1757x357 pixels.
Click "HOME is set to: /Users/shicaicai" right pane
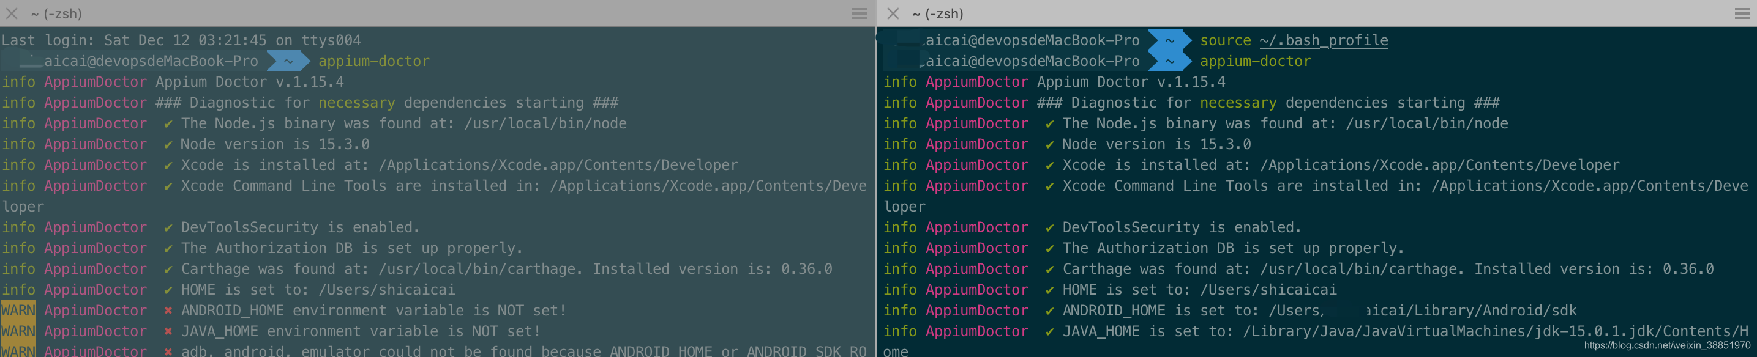(x=1200, y=290)
